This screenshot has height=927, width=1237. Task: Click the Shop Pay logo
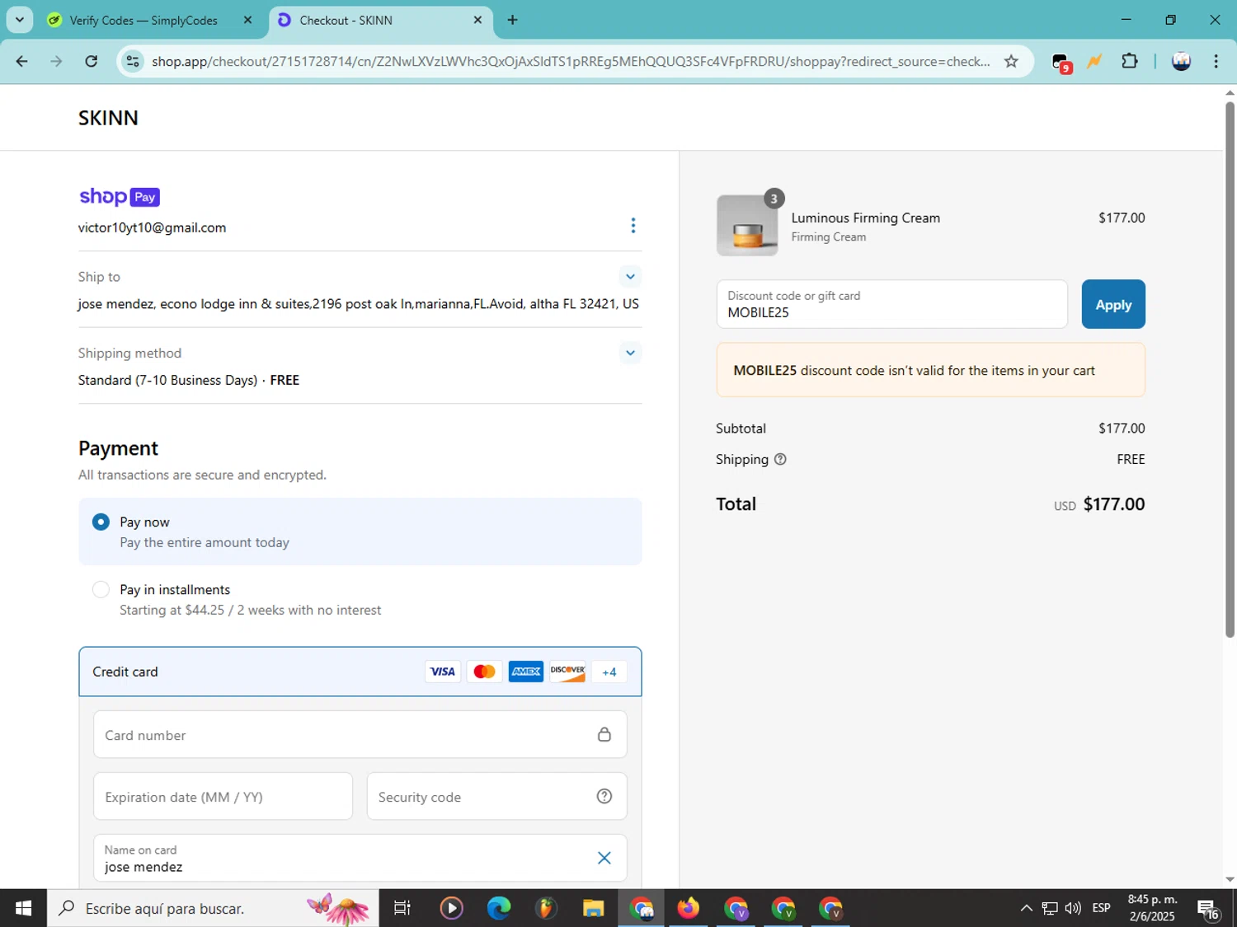[x=120, y=197]
